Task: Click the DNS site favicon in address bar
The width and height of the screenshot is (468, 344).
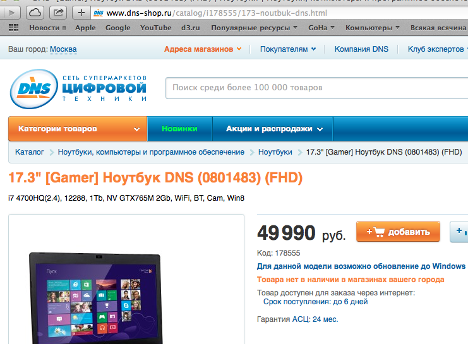Action: 99,13
